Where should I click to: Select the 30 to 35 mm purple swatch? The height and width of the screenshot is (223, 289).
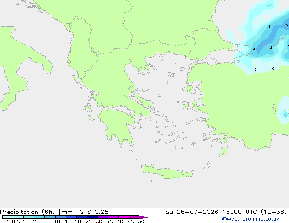(103, 217)
